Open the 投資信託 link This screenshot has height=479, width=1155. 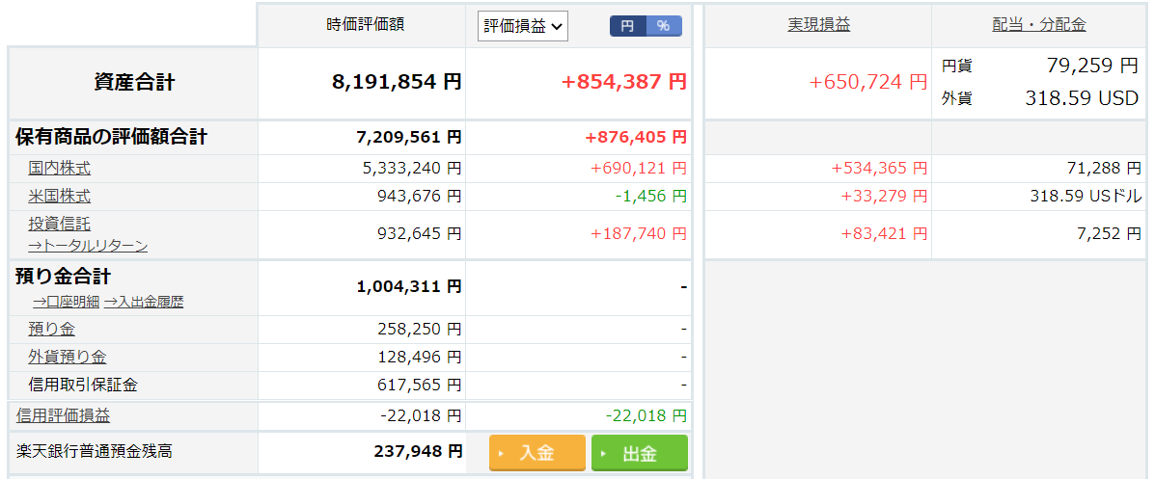pyautogui.click(x=60, y=225)
